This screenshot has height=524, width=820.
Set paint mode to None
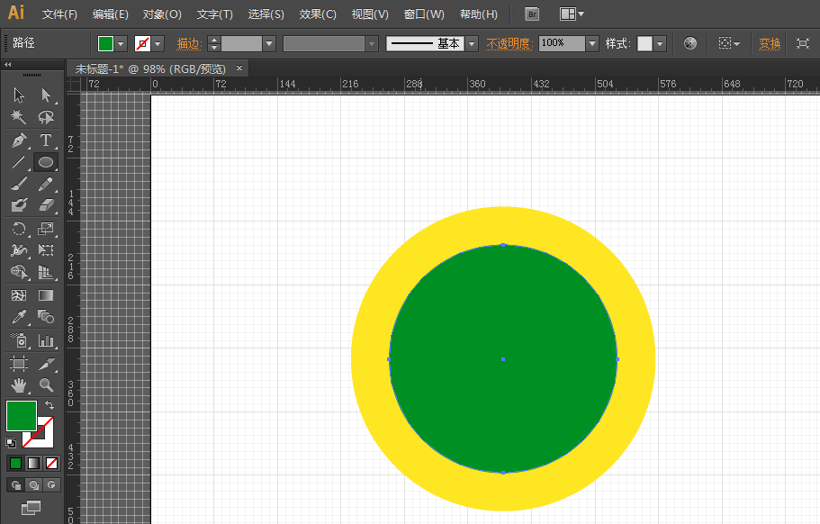52,463
